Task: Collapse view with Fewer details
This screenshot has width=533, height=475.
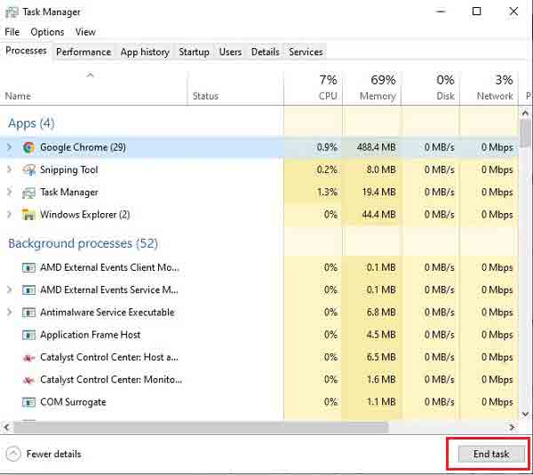Action: [x=44, y=454]
